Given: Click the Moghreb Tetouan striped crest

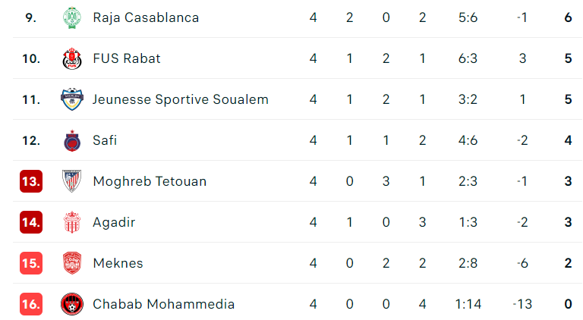Looking at the screenshot, I should (x=71, y=181).
